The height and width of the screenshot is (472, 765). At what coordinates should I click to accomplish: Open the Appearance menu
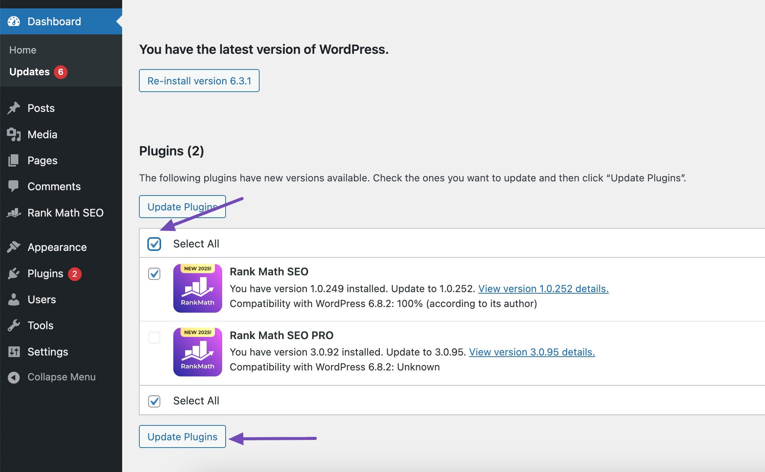[x=61, y=247]
